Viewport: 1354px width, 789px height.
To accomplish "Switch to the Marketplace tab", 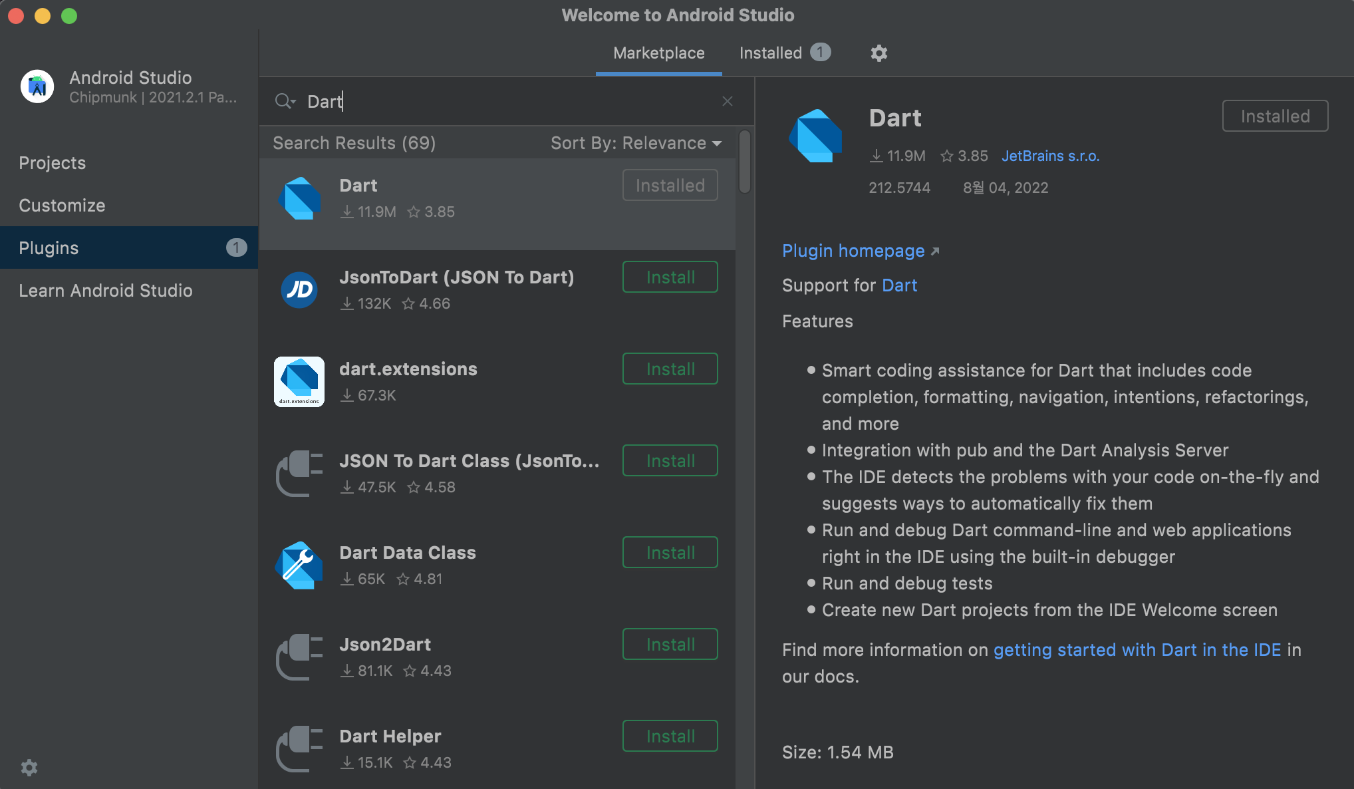I will [x=658, y=53].
